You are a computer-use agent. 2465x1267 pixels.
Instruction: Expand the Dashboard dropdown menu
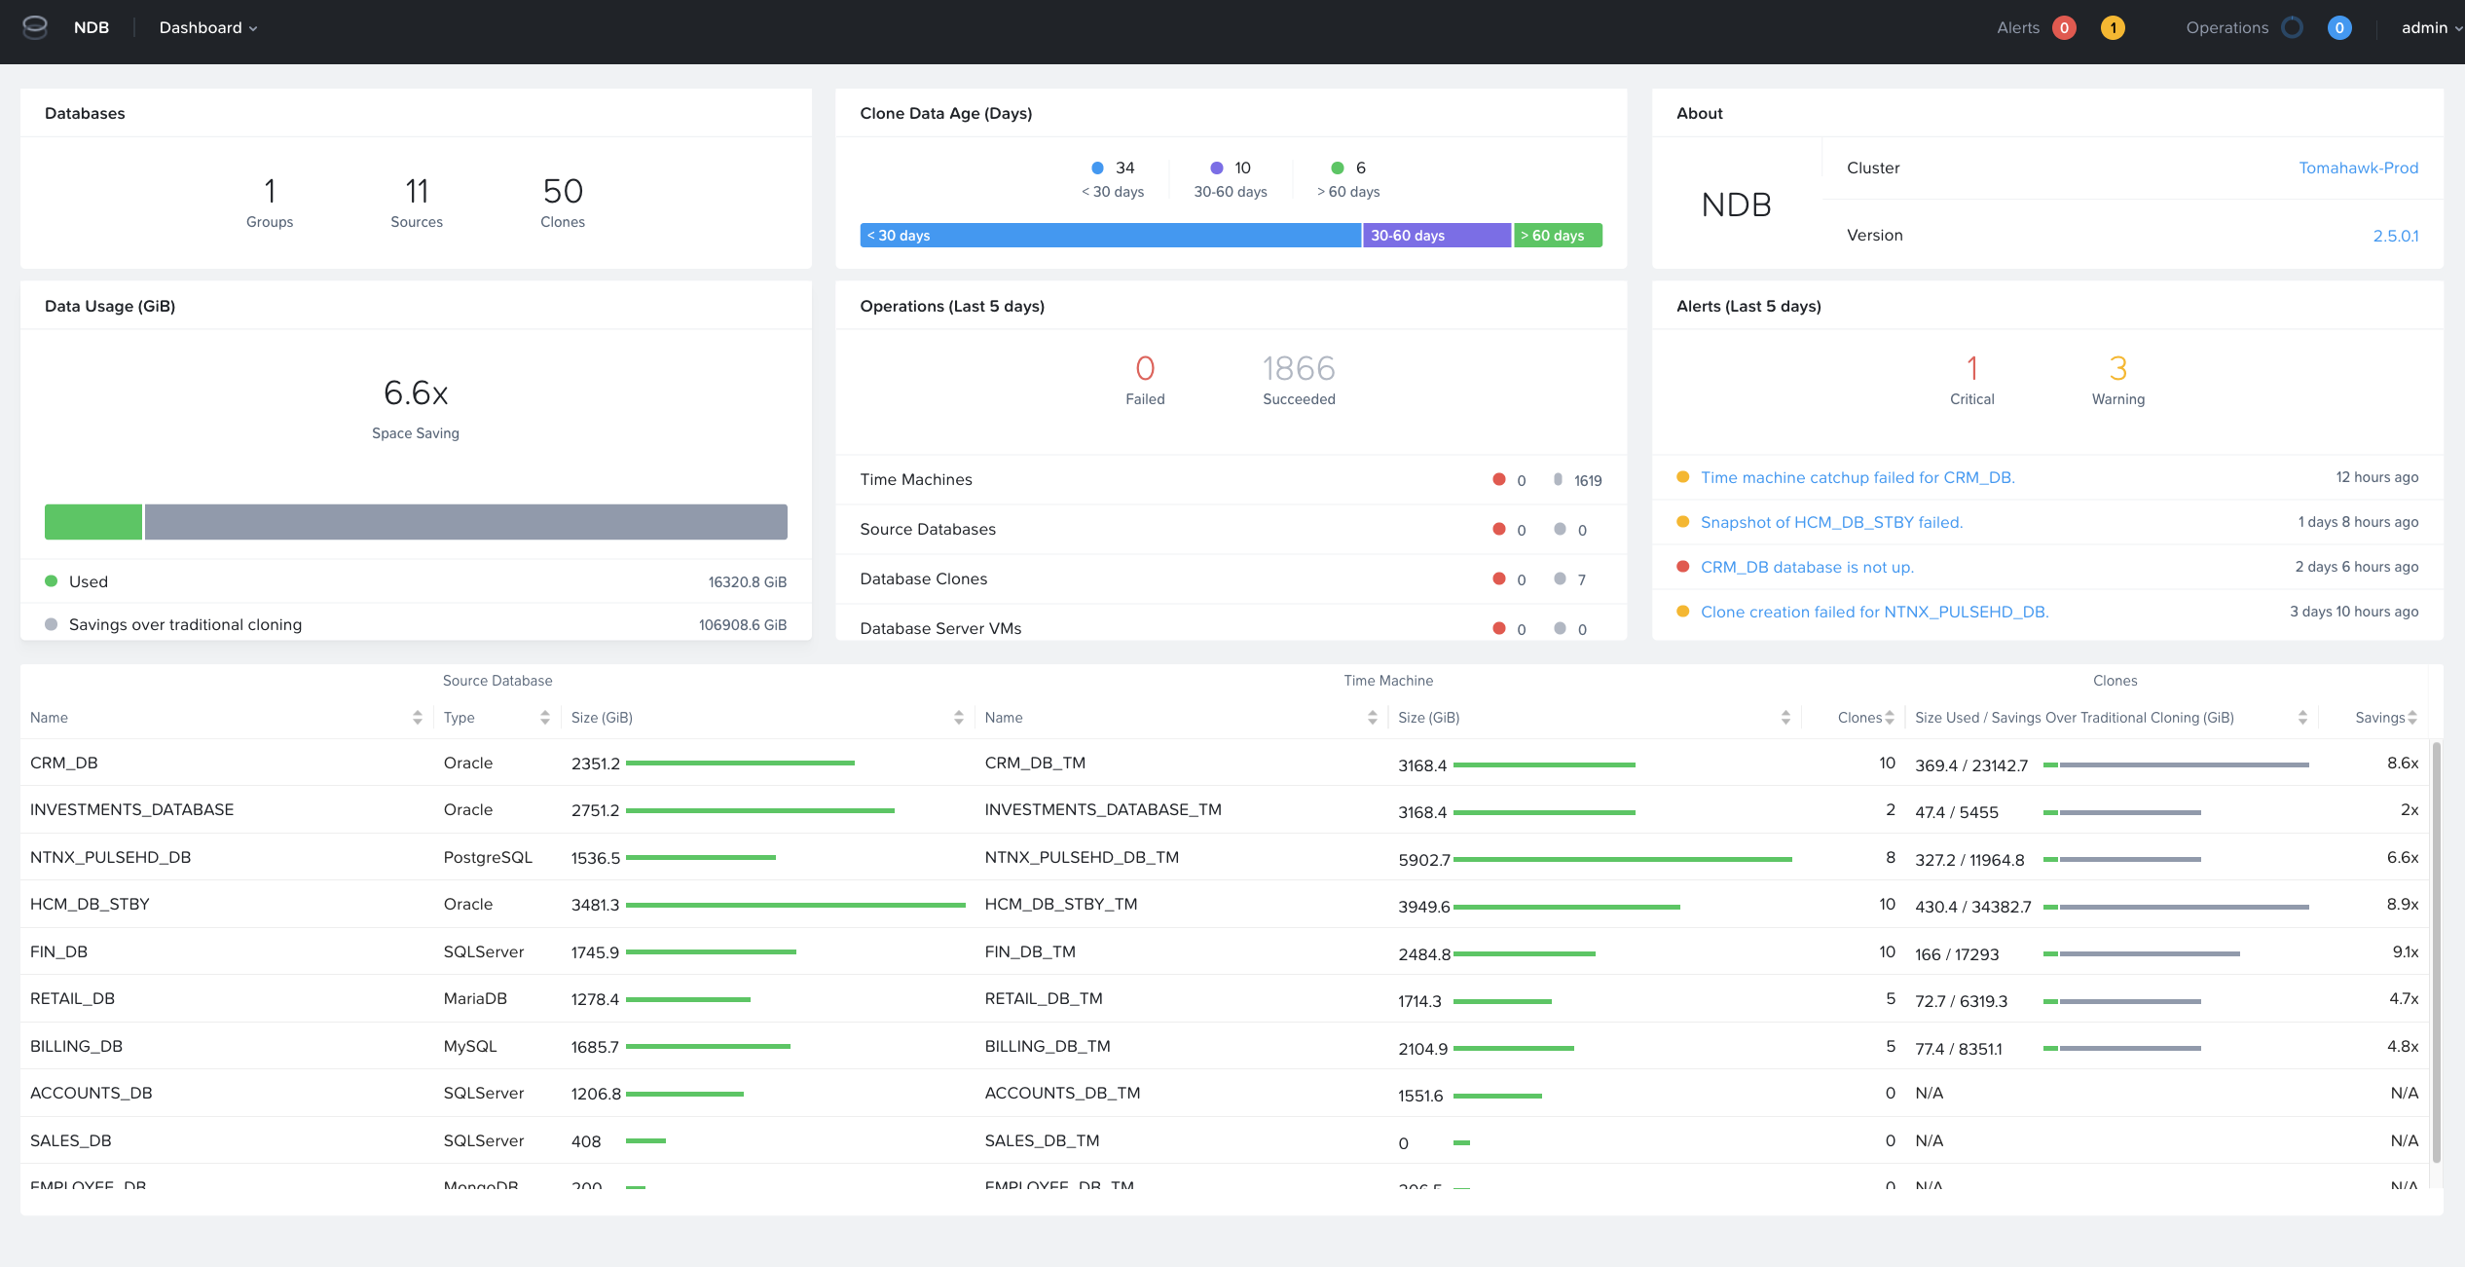(208, 28)
